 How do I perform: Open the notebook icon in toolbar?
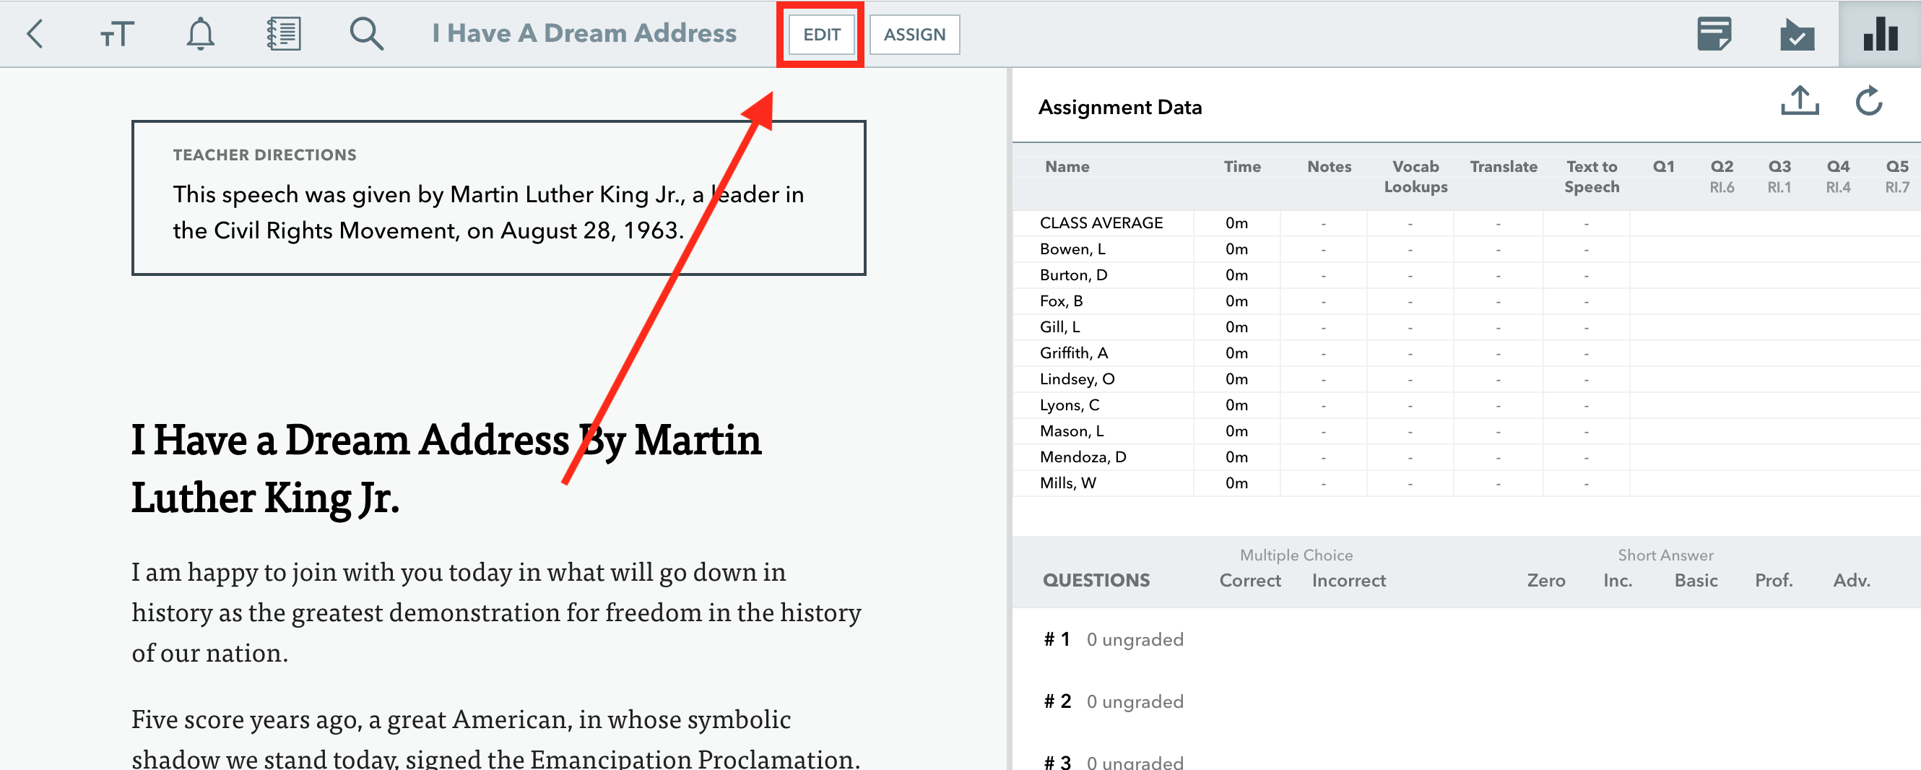pyautogui.click(x=283, y=35)
